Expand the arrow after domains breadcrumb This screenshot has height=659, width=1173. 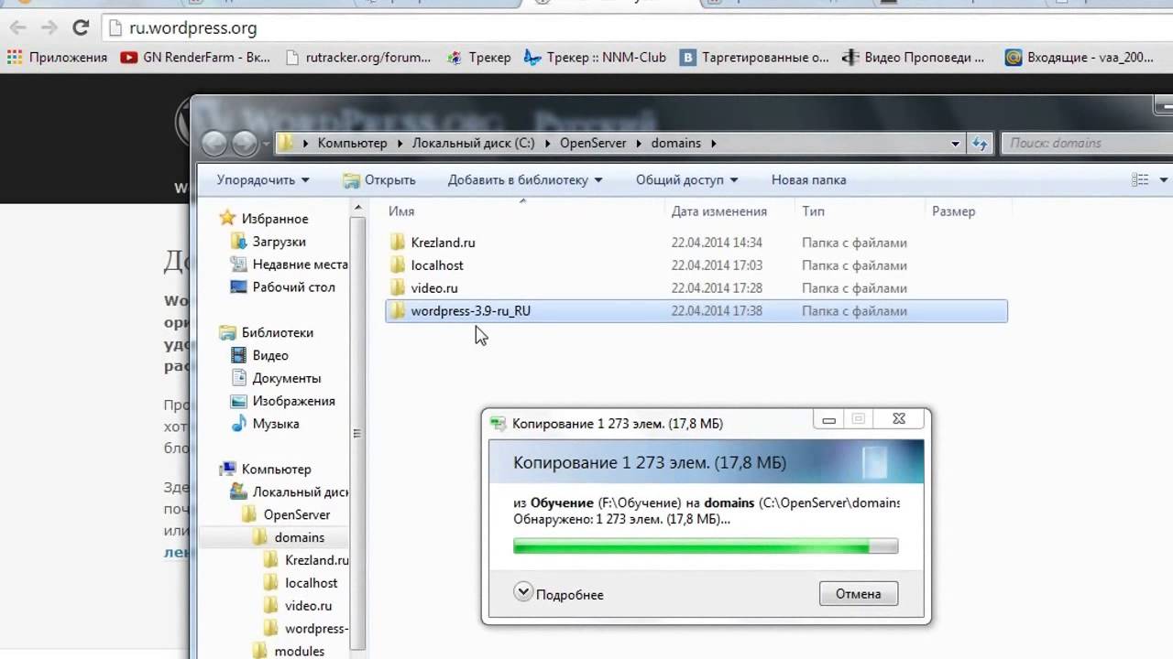coord(713,143)
